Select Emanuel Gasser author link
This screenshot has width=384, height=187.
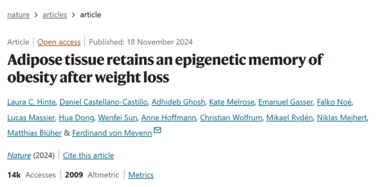(x=286, y=102)
